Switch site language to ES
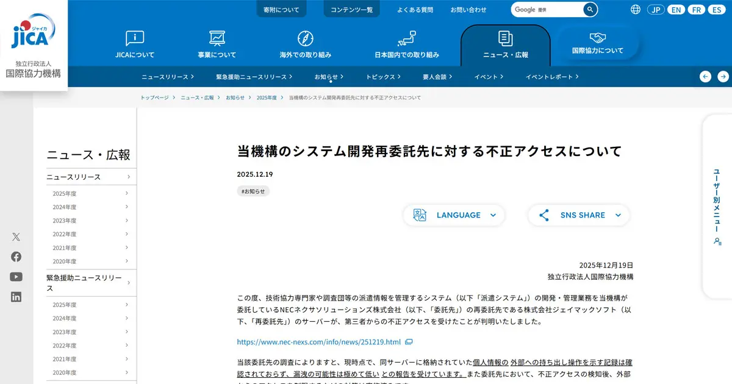732x384 pixels. pyautogui.click(x=716, y=10)
